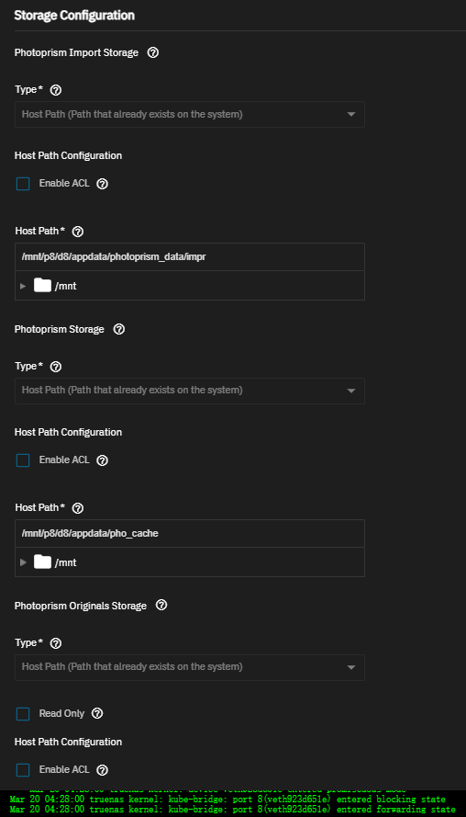The image size is (466, 817).
Task: Open Import Storage Type dropdown
Action: 190,114
